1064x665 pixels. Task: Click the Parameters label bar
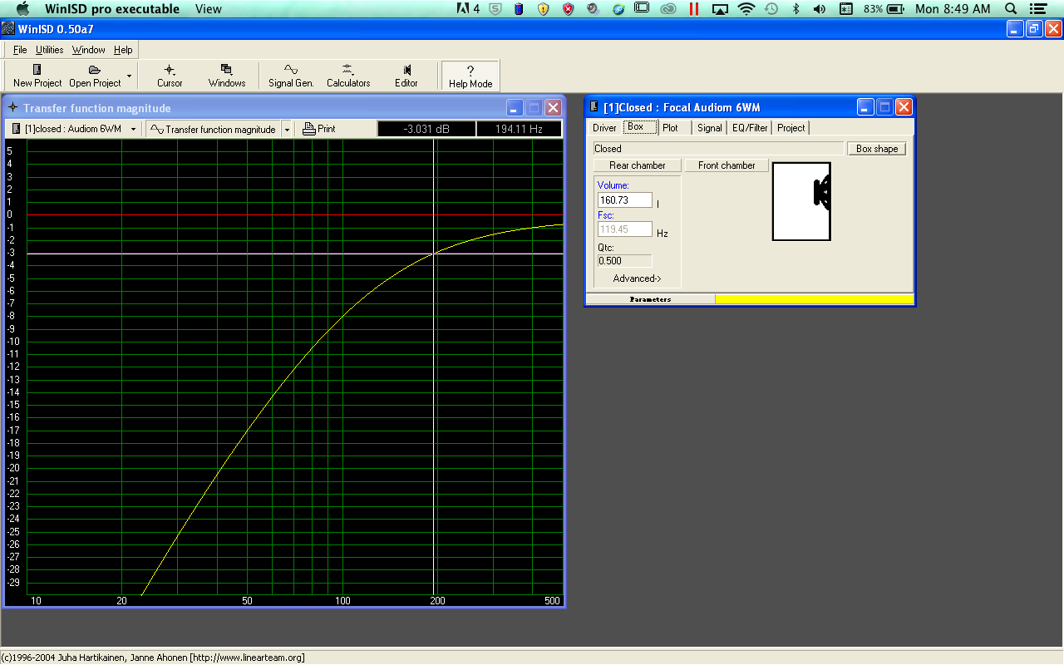pos(650,299)
